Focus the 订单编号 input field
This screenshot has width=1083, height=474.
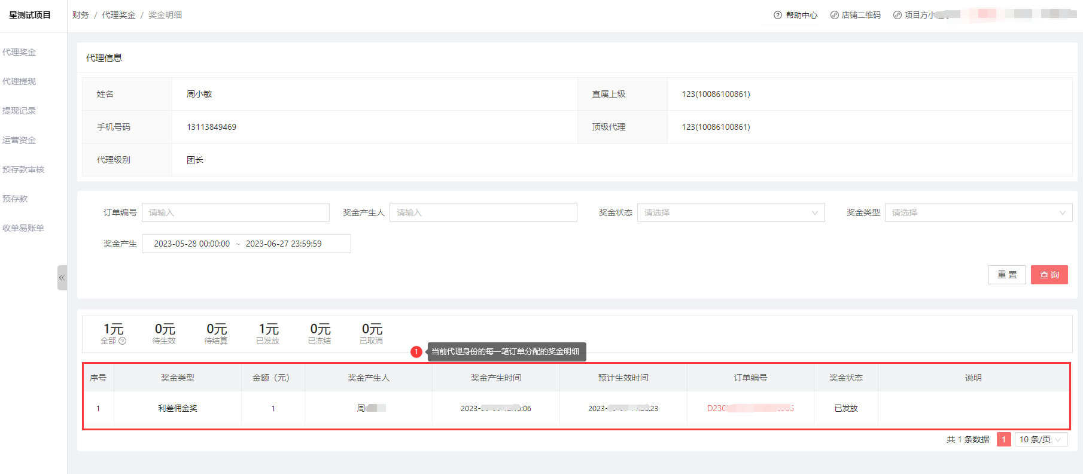[235, 212]
